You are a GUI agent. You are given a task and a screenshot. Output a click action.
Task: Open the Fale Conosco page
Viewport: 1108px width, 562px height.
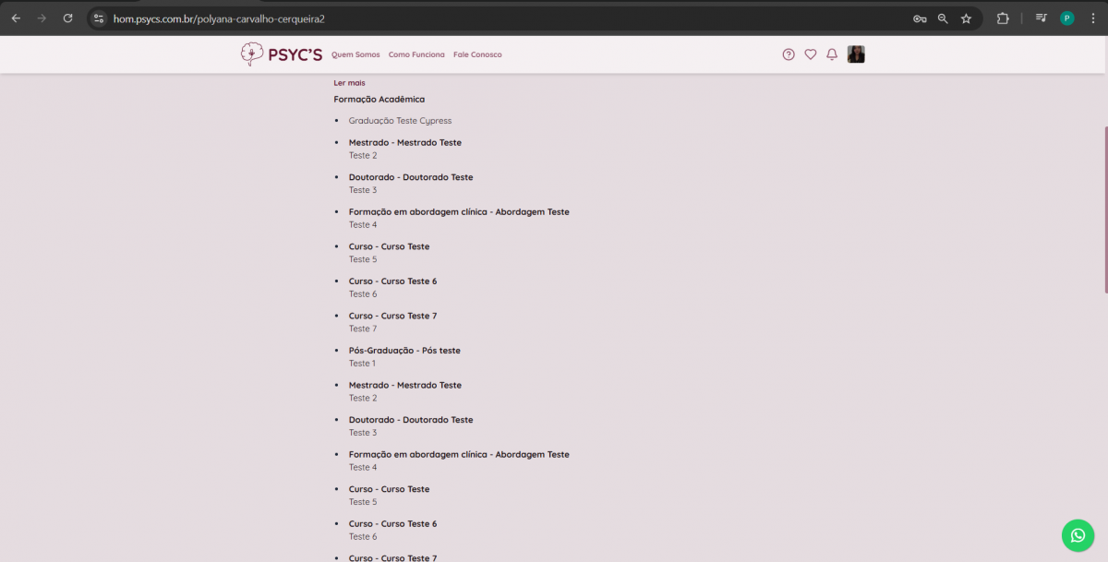477,54
